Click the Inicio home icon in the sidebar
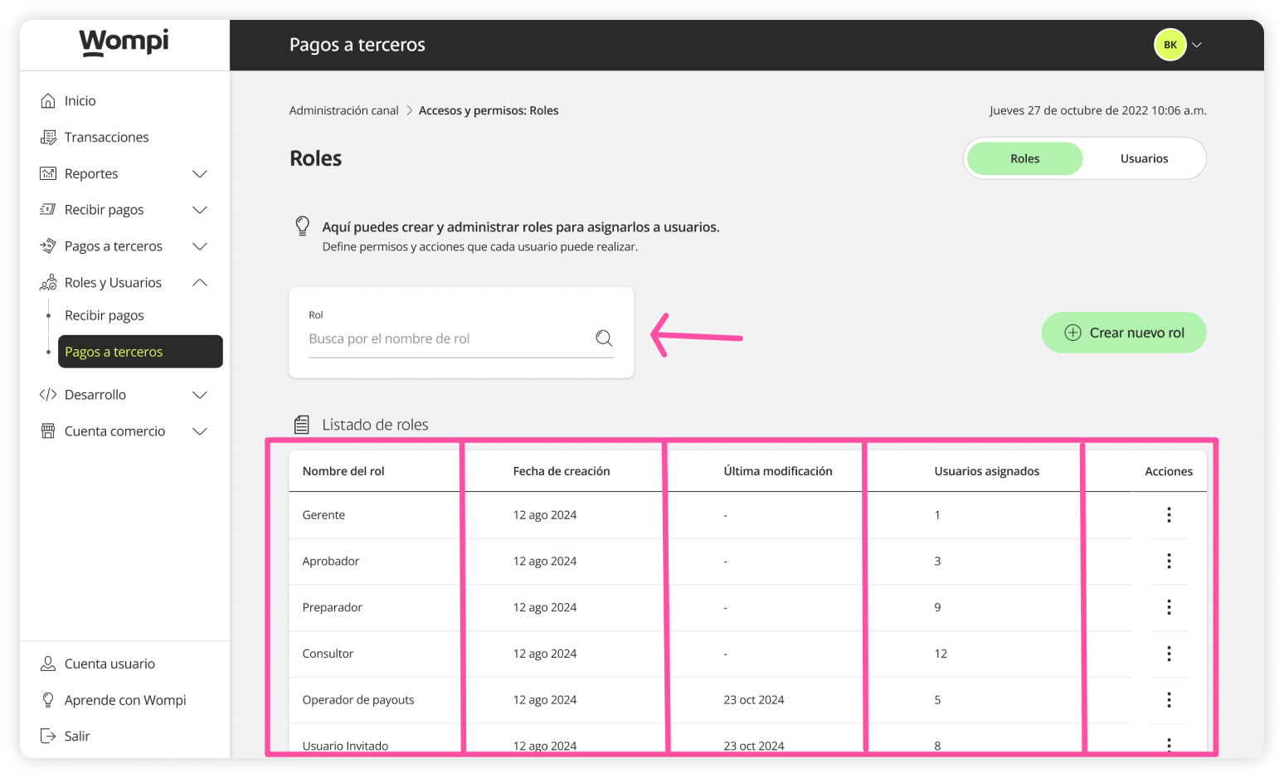The width and height of the screenshot is (1284, 778). click(49, 100)
